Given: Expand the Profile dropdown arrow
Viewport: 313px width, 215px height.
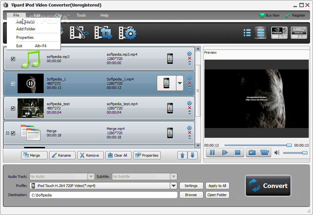Looking at the screenshot, I should [173, 186].
